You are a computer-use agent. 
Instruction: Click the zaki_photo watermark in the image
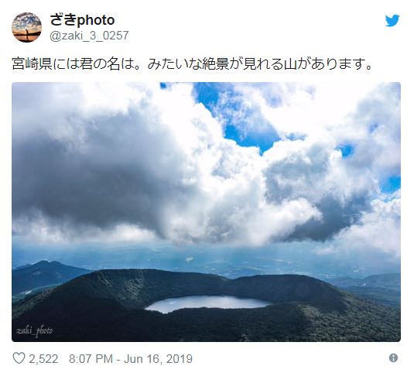[x=34, y=331]
